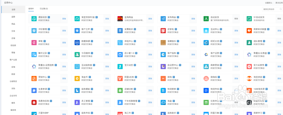Focus the 搜索应用名称 search field
Screen dimensions: 283x115
point(272,9)
